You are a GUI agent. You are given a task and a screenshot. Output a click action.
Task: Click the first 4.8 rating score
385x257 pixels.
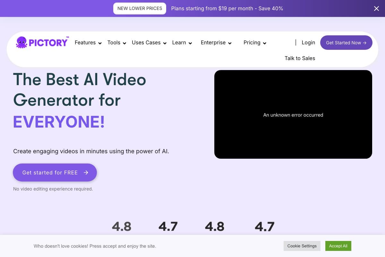pyautogui.click(x=121, y=226)
